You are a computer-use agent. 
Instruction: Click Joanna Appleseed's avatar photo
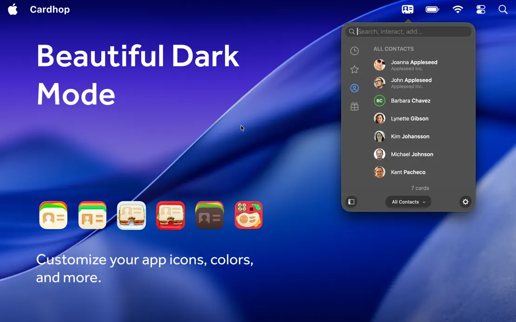[379, 65]
